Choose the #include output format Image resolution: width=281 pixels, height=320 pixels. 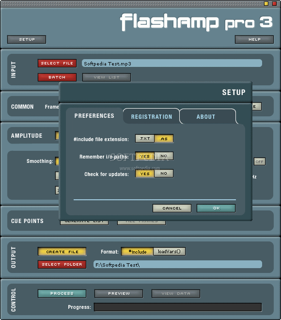coord(137,252)
